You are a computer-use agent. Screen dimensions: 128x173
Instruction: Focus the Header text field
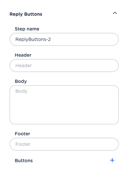(64, 66)
